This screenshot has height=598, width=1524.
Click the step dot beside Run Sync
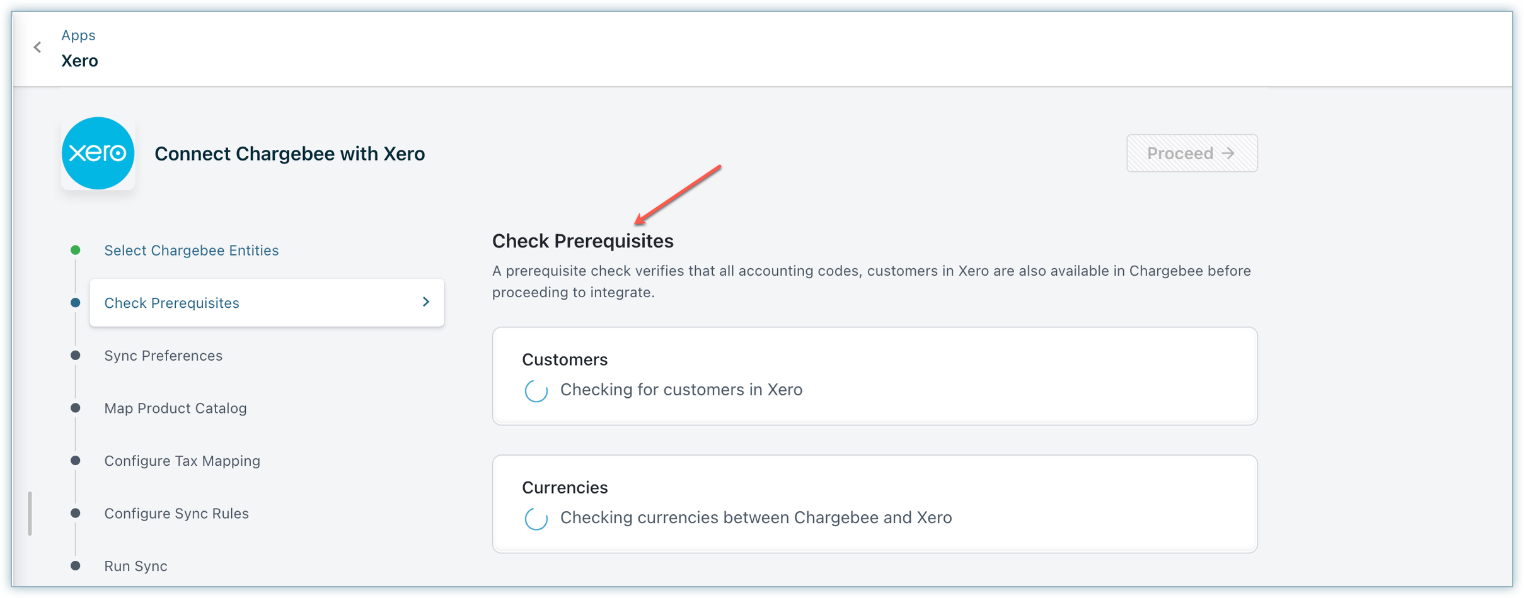[76, 566]
